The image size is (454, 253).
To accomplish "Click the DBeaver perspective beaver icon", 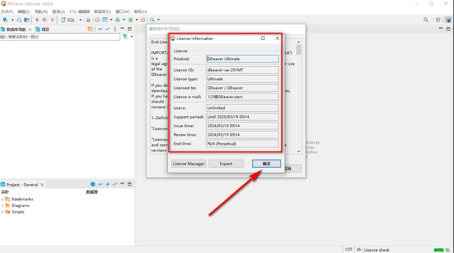I will (x=449, y=20).
